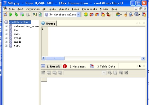Image resolution: width=149 pixels, height=105 pixels.
Task: Click the new connection toolbar icon
Action: [5, 15]
